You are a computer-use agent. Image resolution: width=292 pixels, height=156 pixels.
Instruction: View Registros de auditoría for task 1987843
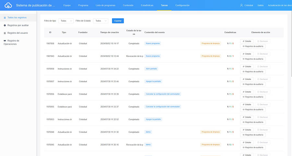[253, 59]
